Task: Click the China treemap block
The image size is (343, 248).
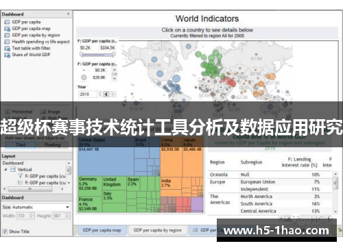Action: tap(171, 157)
